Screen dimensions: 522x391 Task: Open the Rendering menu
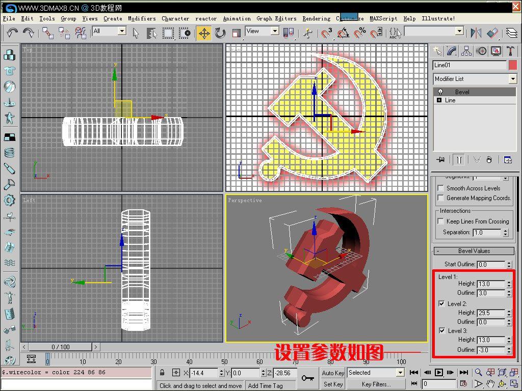coord(316,19)
